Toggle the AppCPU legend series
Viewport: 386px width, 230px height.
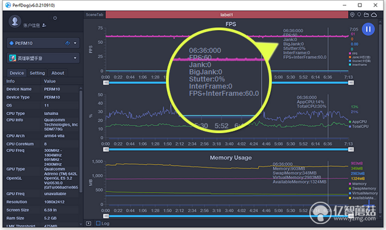[358, 122]
